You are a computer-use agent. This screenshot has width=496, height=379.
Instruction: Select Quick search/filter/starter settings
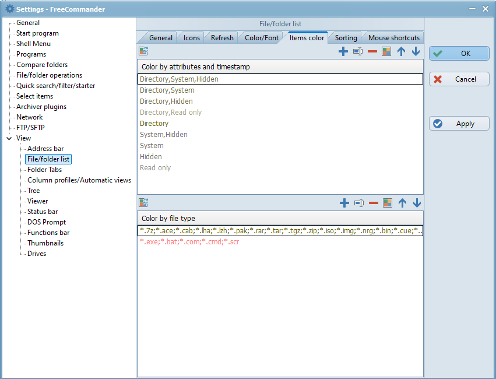click(x=56, y=85)
